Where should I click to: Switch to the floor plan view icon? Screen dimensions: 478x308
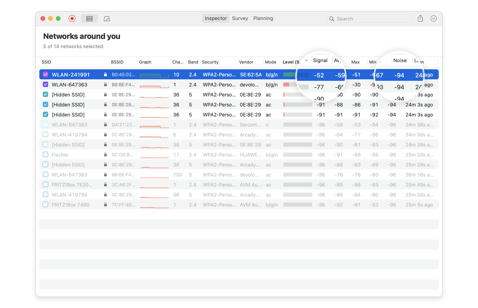tap(107, 18)
